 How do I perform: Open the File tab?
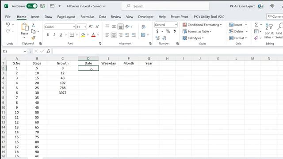point(8,17)
